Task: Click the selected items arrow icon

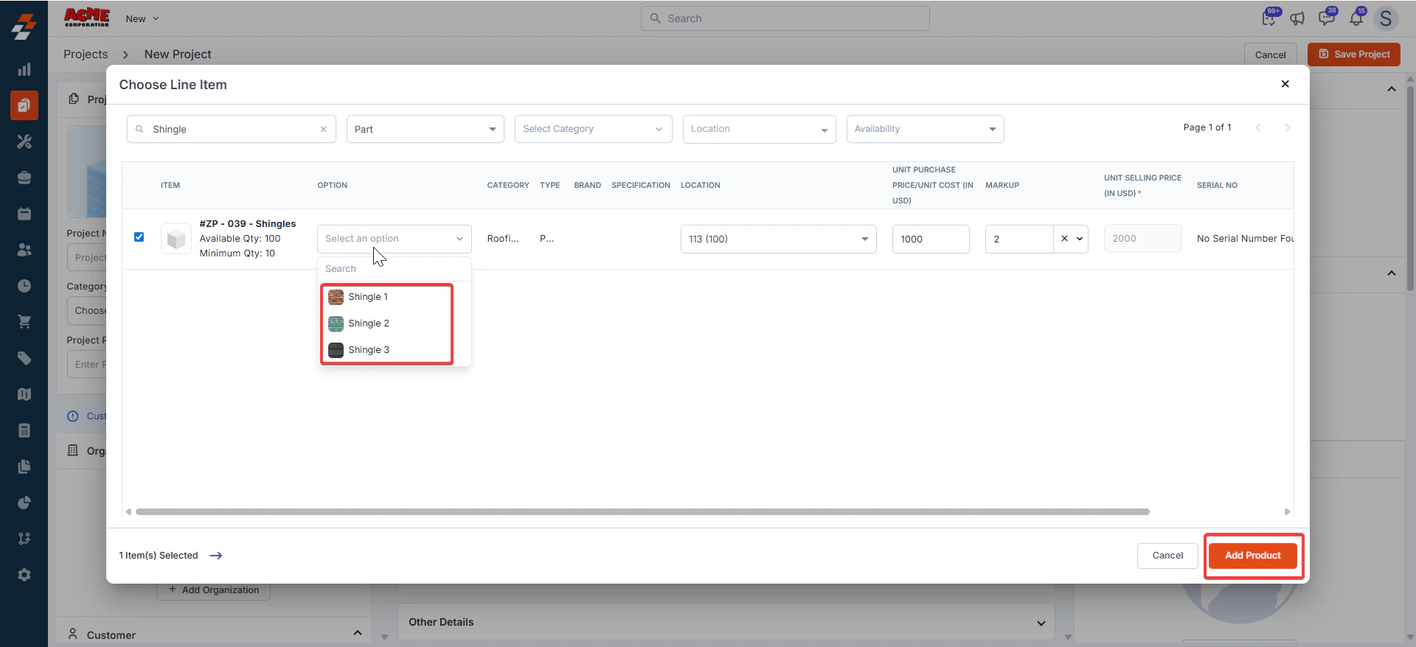Action: [216, 556]
